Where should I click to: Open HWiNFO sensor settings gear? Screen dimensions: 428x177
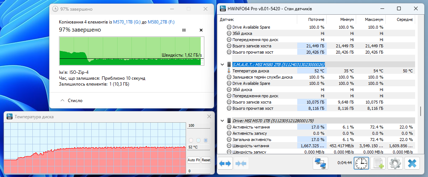click(394, 163)
